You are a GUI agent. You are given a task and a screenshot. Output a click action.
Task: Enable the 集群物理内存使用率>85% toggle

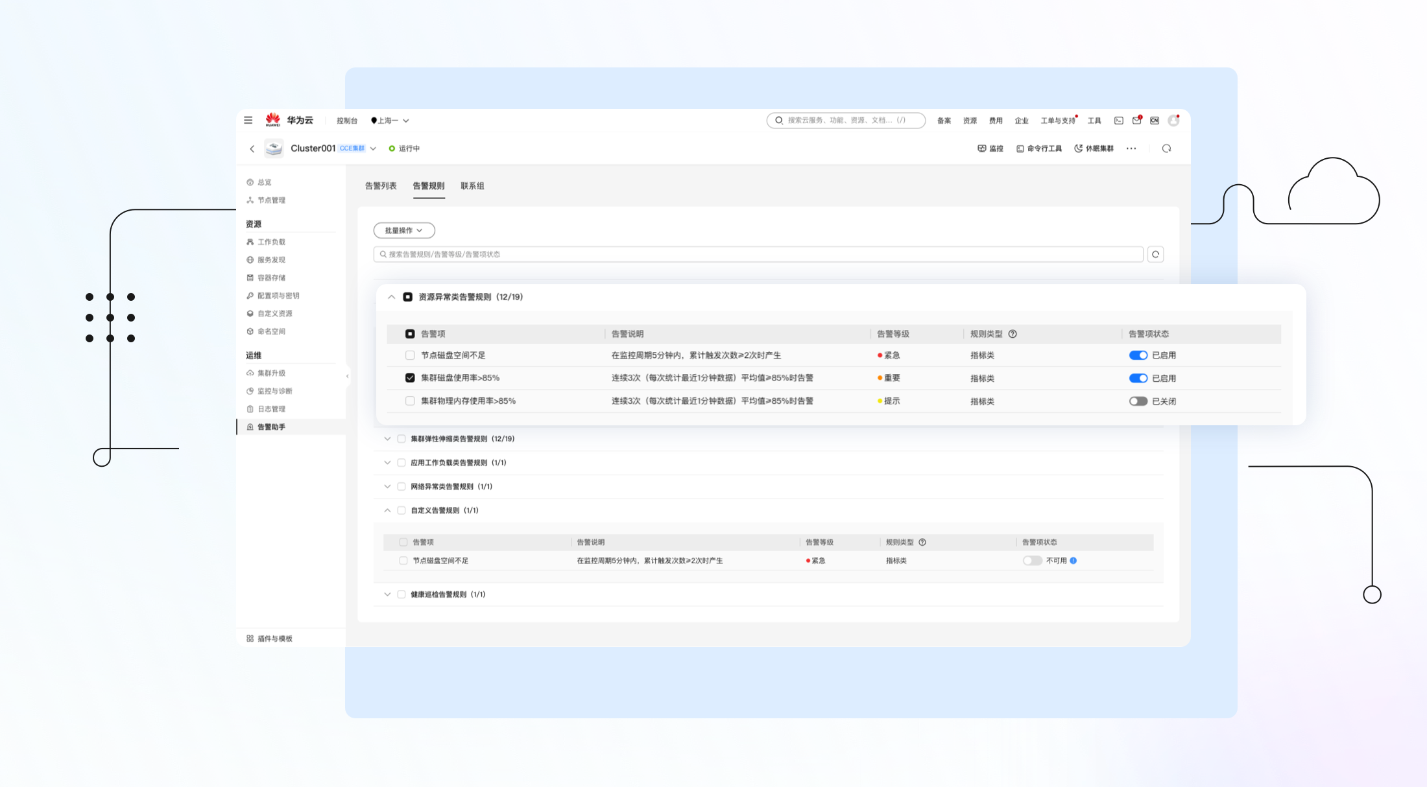pos(1138,401)
